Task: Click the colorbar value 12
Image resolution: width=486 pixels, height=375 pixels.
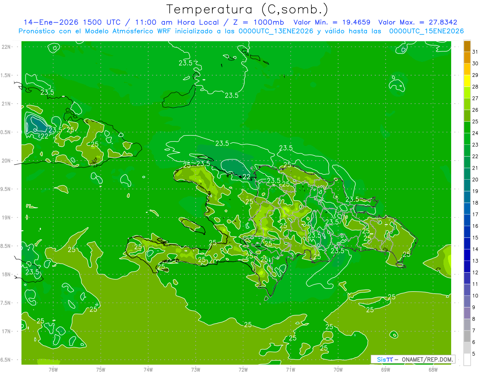Action: click(x=475, y=272)
